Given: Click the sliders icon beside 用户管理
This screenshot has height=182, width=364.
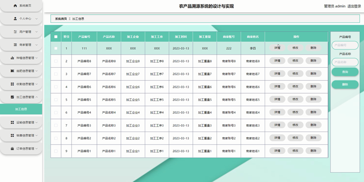Looking at the screenshot, I should tap(15, 32).
